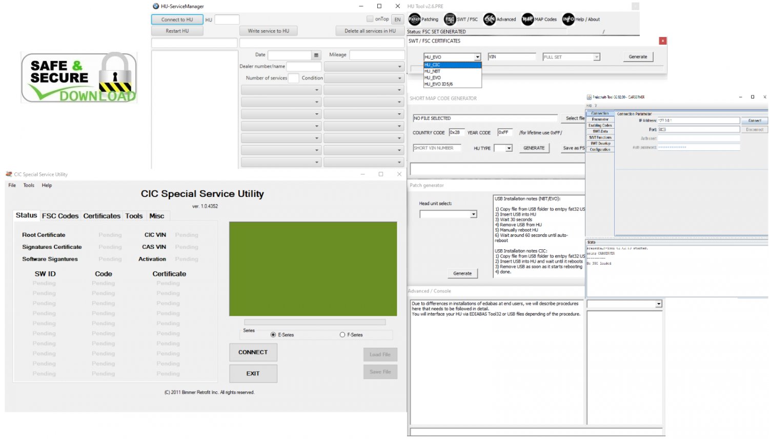This screenshot has height=439, width=769.
Task: Click the MAP Codes icon
Action: coord(528,19)
